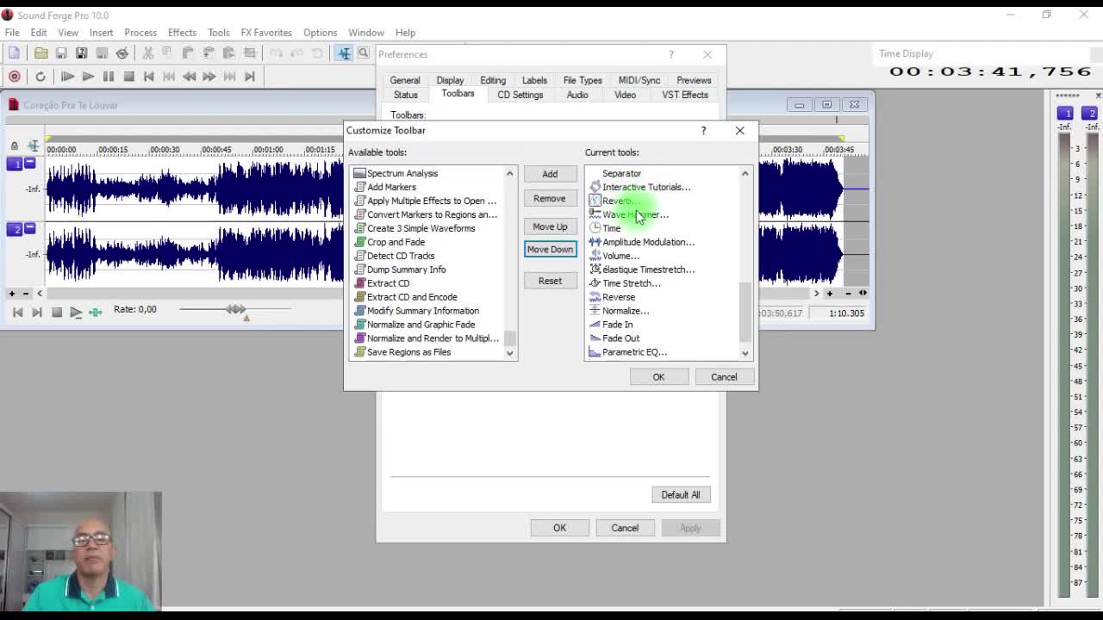Image resolution: width=1103 pixels, height=620 pixels.
Task: Click the Save As toolbar icon
Action: 82,53
